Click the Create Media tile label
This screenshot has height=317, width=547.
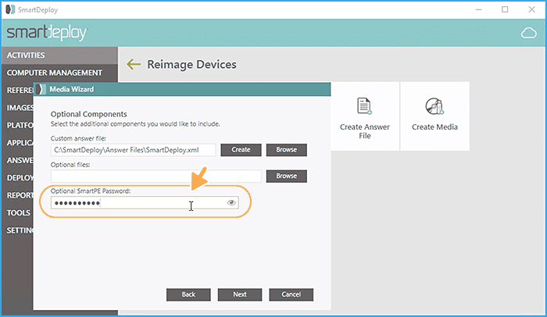coord(434,127)
